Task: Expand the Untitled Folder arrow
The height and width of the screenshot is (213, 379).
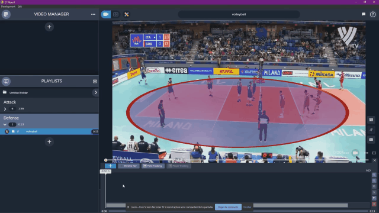Action: 96,92
